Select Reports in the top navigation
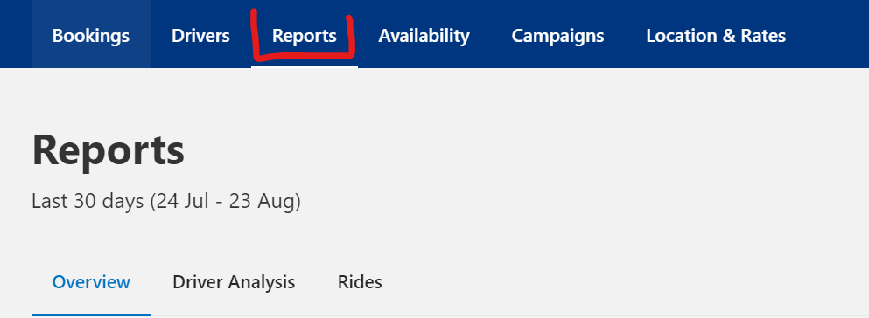The height and width of the screenshot is (318, 869). (305, 36)
